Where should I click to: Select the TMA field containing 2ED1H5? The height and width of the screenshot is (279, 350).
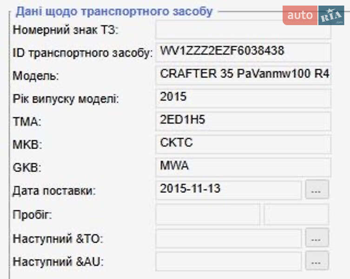pos(243,121)
